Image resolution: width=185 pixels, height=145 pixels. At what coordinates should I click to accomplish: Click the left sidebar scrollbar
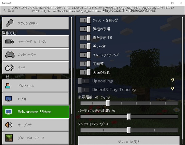pyautogui.click(x=72, y=66)
